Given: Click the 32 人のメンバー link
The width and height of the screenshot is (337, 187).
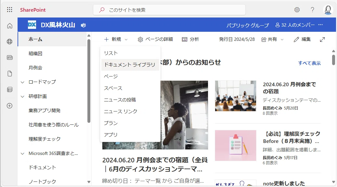Looking at the screenshot, I should pos(295,25).
